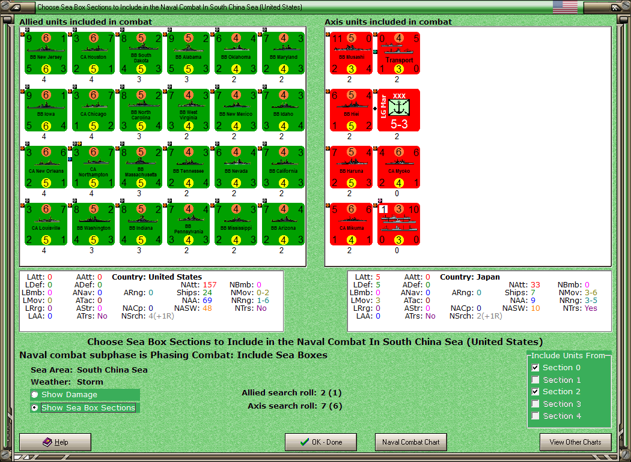Select the Axis BB Musashi counter
The width and height of the screenshot is (631, 462).
(352, 53)
